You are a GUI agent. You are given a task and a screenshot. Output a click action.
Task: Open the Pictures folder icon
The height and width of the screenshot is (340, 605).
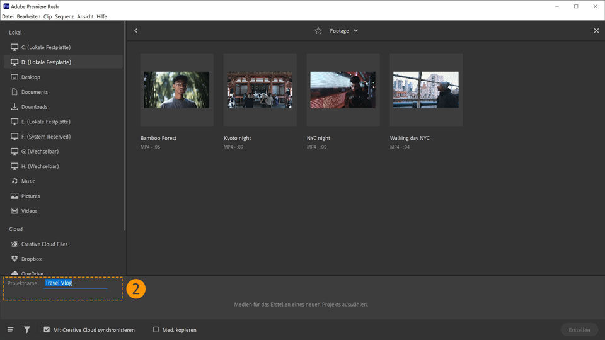(14, 196)
